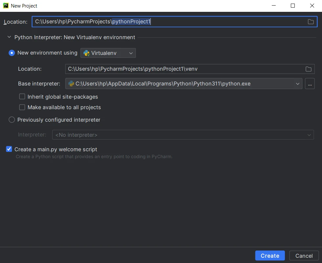Close the New Project dialog
This screenshot has height=263, width=322.
312,6
